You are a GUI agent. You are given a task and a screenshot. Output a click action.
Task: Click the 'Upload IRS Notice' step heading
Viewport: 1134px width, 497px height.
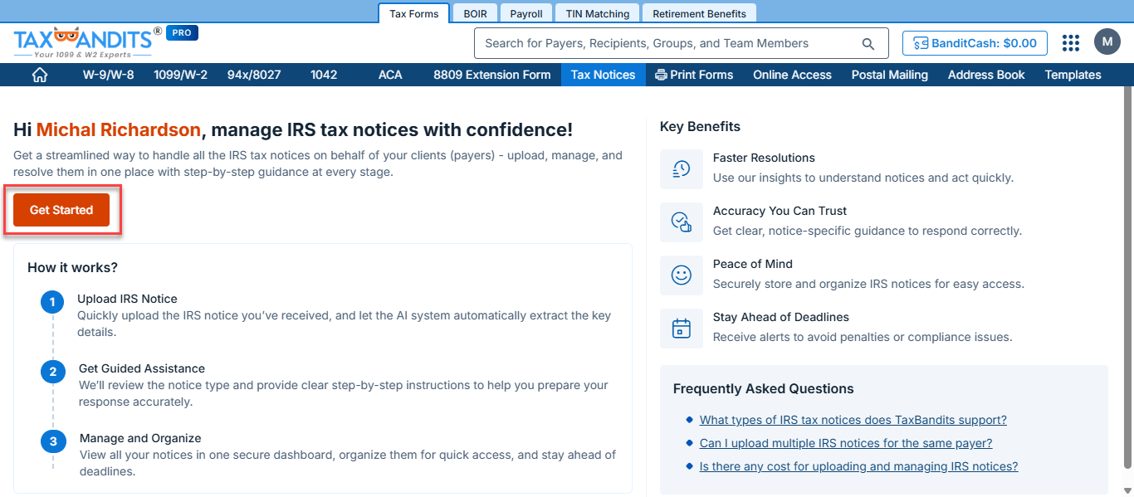click(127, 299)
